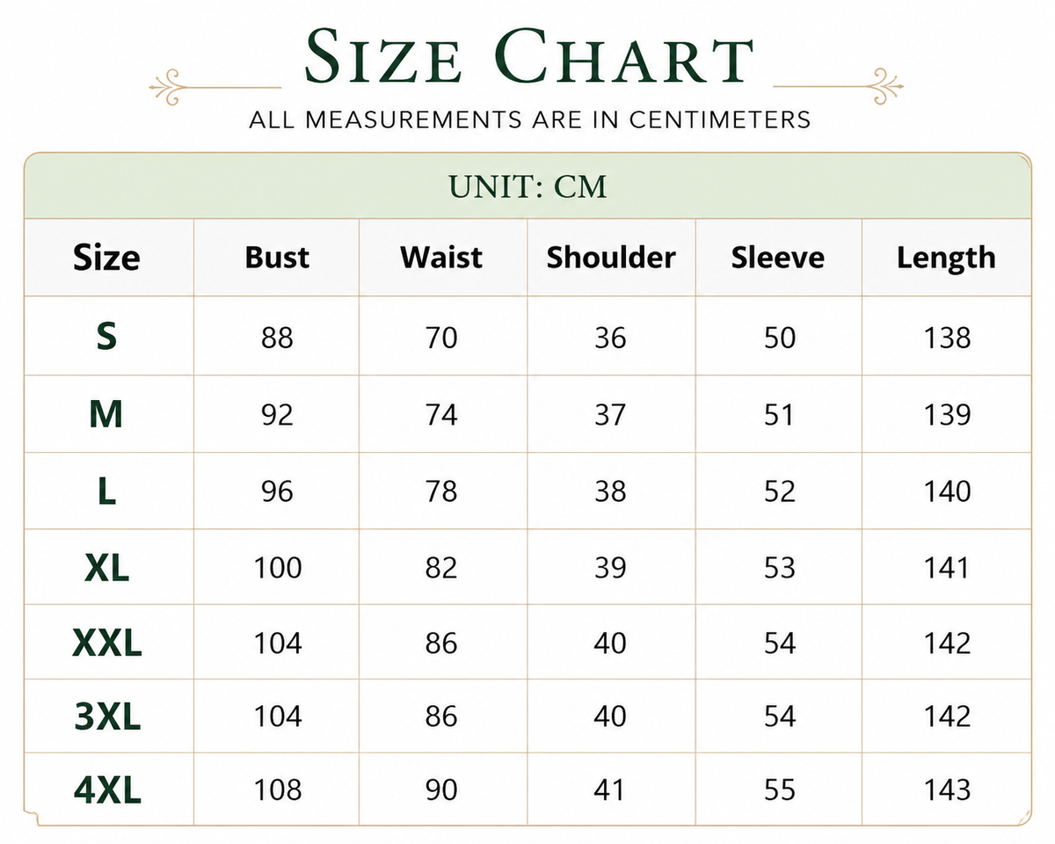Click sleeve value 53 in the XL row
Screen dimensions: 1055x844
[779, 568]
